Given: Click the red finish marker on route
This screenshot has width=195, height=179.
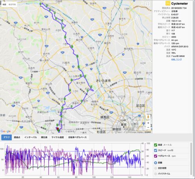Looking at the screenshot, I should 58,129.
